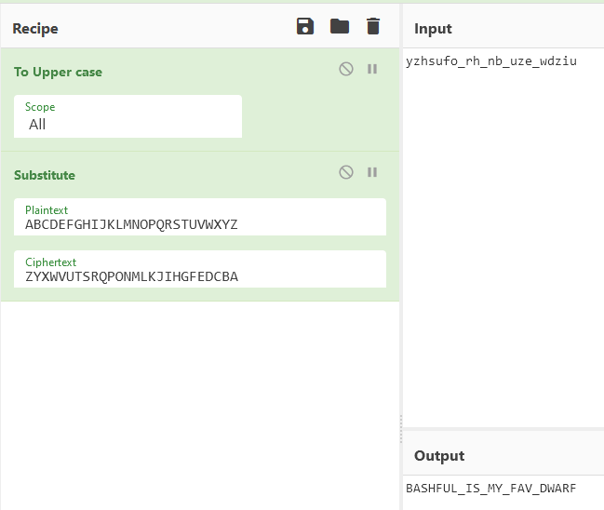Click the To Upper case operation title
This screenshot has height=510, width=604.
click(58, 72)
